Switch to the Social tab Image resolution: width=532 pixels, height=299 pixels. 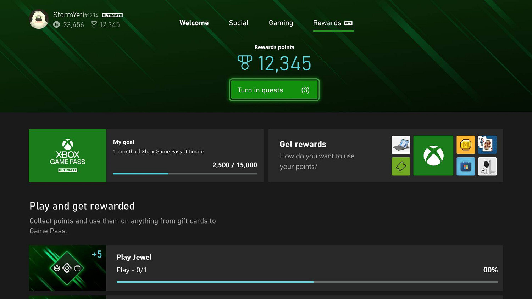click(x=238, y=23)
